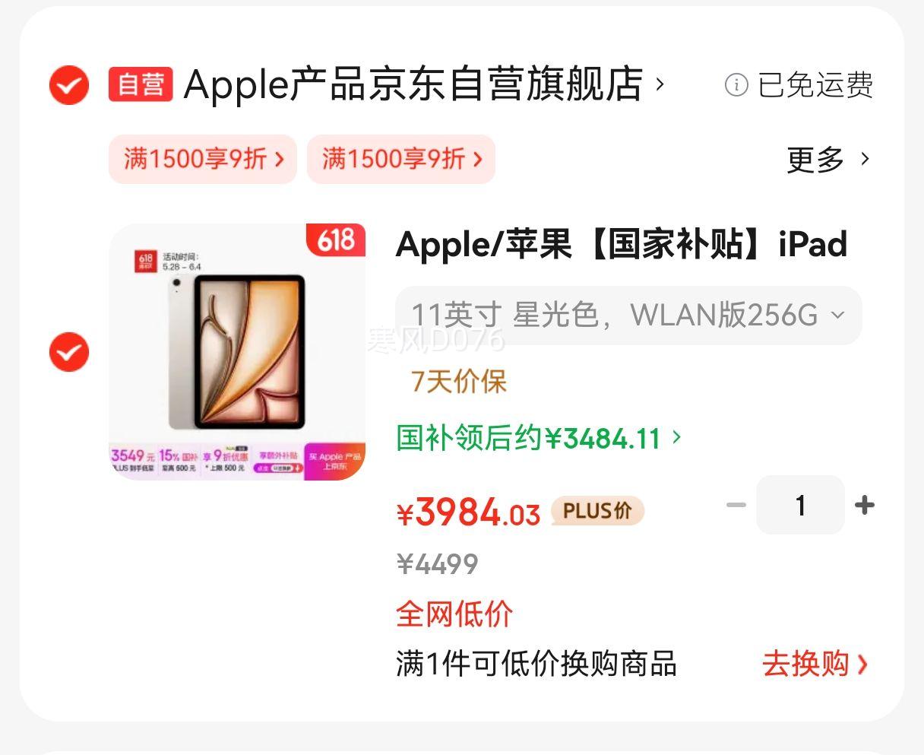Tap the PLUS价 badge
The image size is (924, 755).
point(597,511)
